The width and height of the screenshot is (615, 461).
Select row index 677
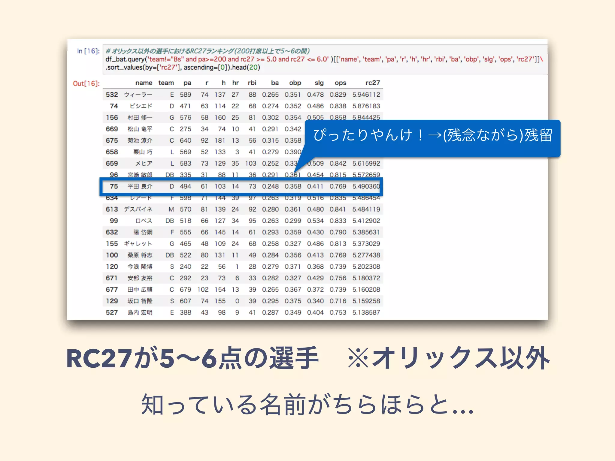[x=112, y=290]
